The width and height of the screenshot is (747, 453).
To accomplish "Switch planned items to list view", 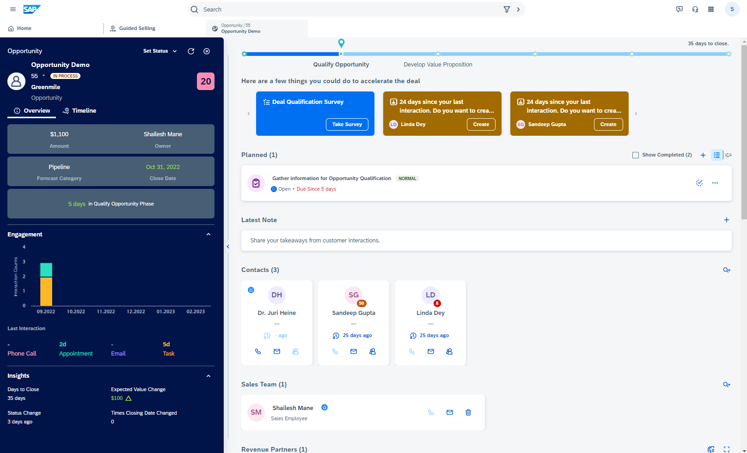I will coord(716,155).
